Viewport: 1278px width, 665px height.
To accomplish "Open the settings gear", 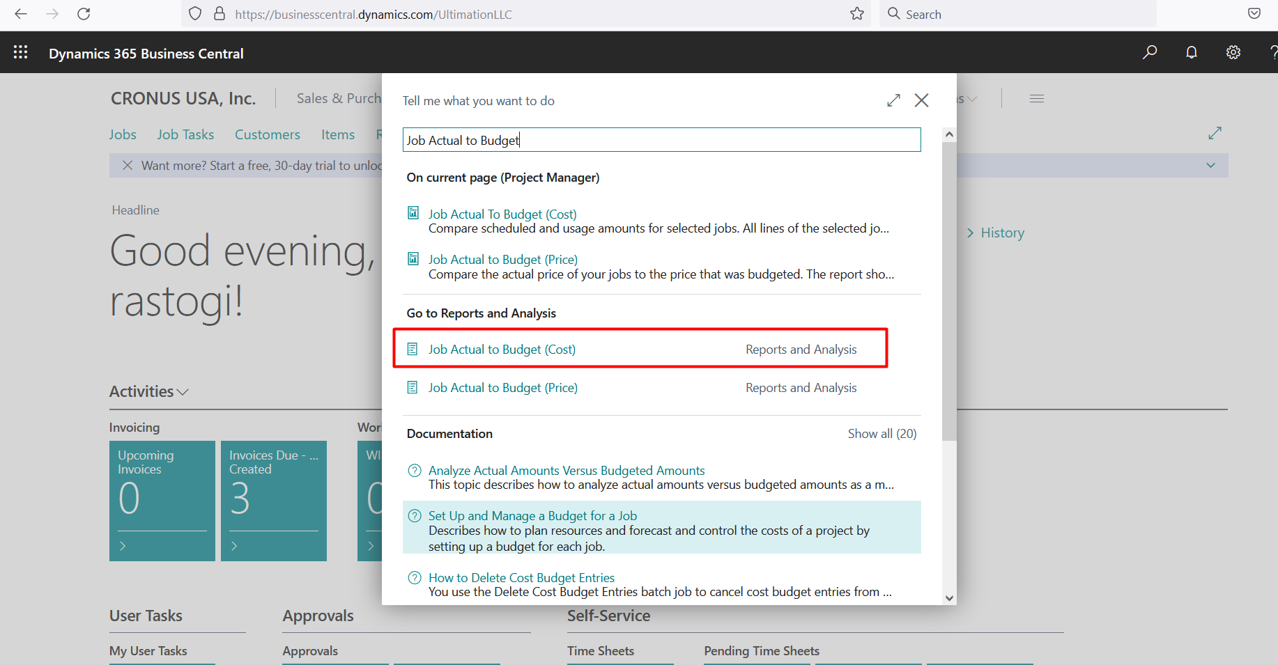I will click(x=1233, y=52).
